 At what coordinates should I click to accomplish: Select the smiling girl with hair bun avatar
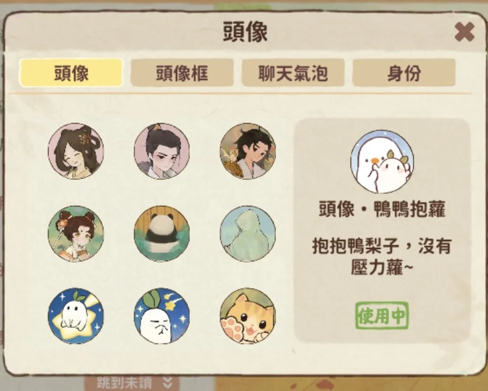(x=76, y=151)
